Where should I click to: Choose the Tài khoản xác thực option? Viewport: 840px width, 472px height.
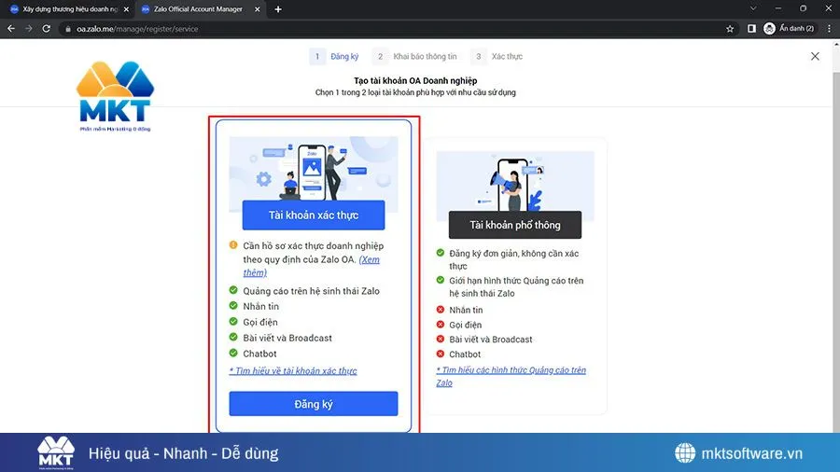pos(314,215)
